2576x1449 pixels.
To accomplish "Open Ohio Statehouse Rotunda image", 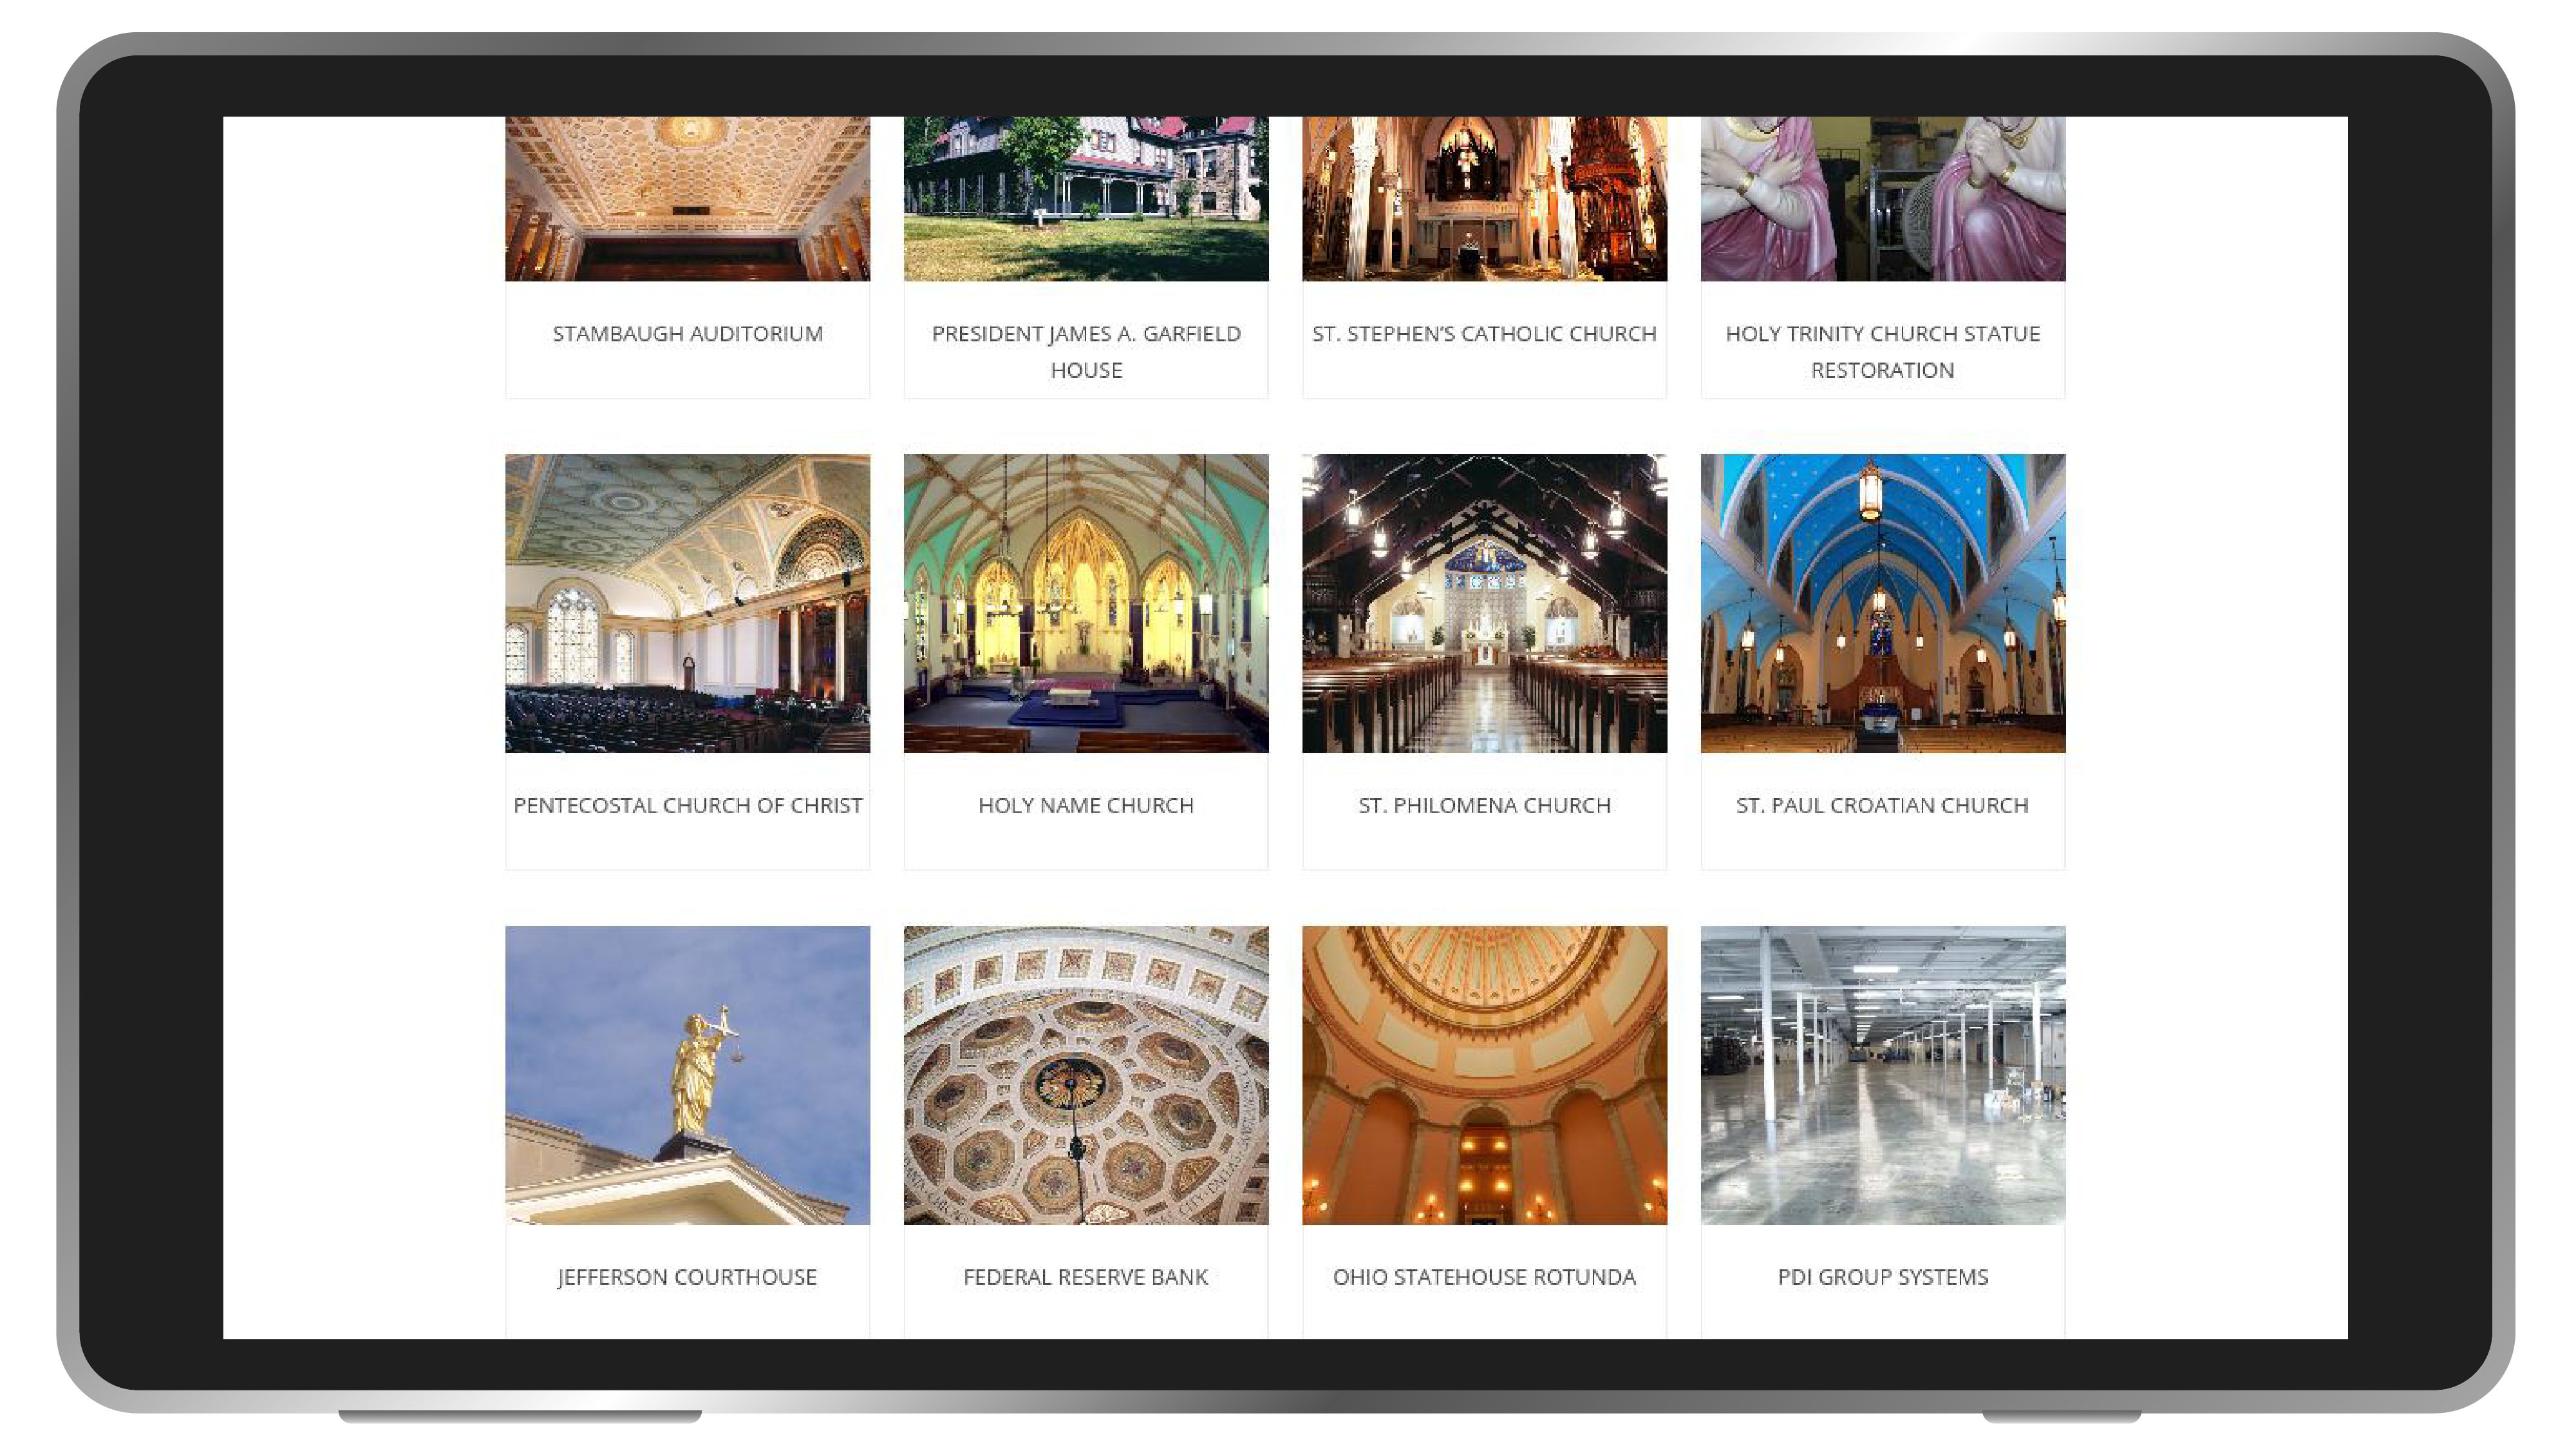I will pos(1483,1074).
